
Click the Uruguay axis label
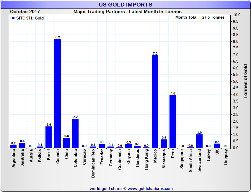click(226, 157)
